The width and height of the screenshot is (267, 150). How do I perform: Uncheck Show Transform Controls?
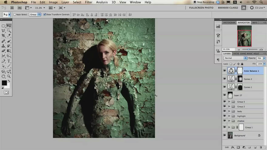(x=45, y=15)
